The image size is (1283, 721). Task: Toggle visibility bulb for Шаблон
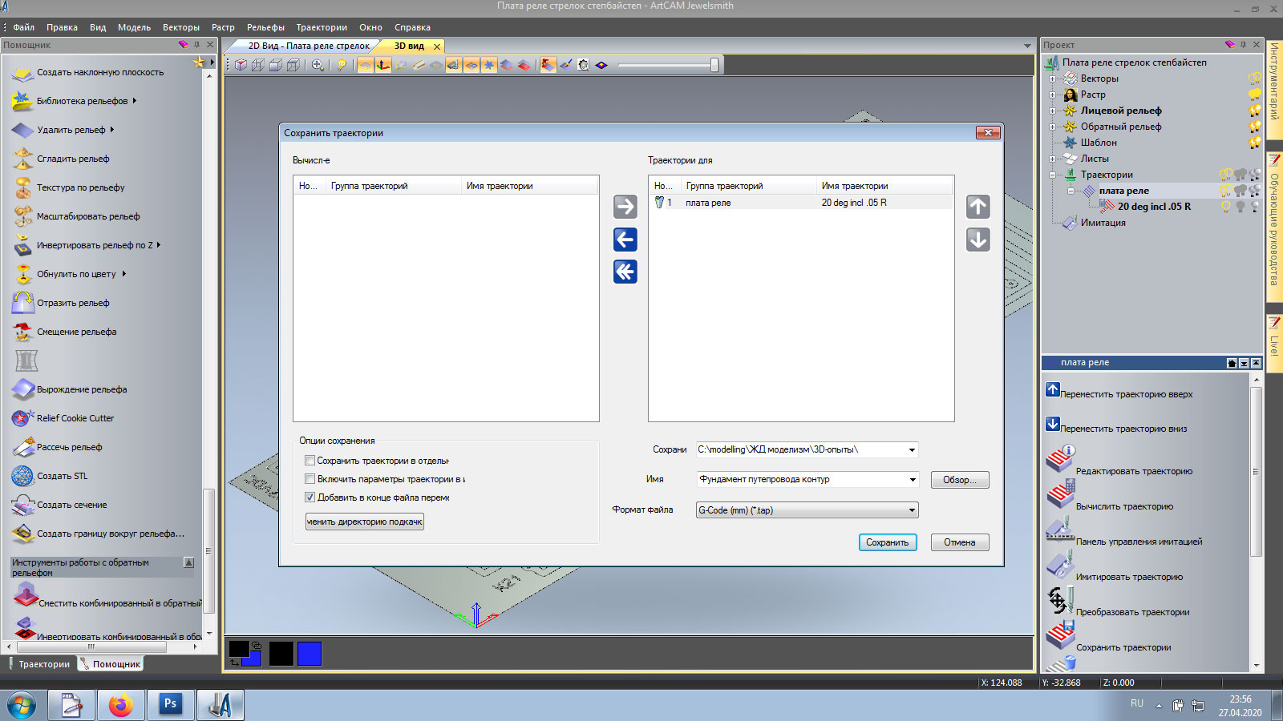[1255, 143]
